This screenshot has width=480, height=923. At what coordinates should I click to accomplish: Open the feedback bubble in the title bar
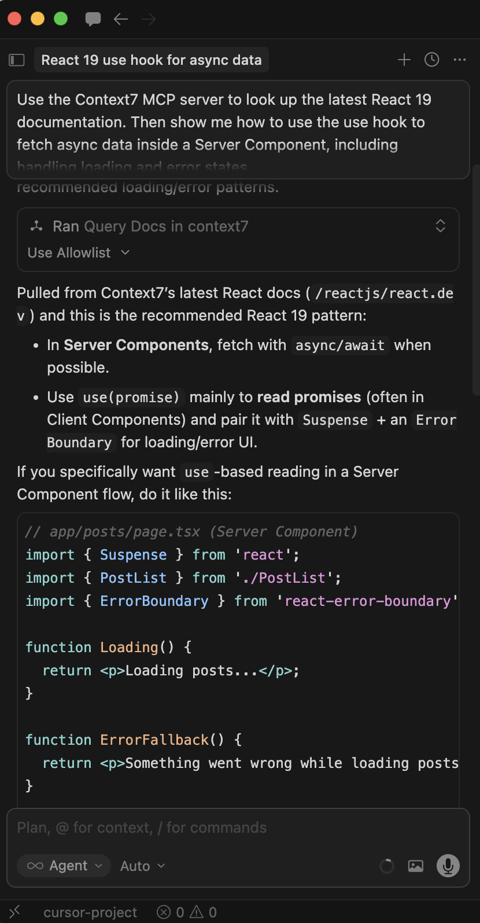point(93,19)
